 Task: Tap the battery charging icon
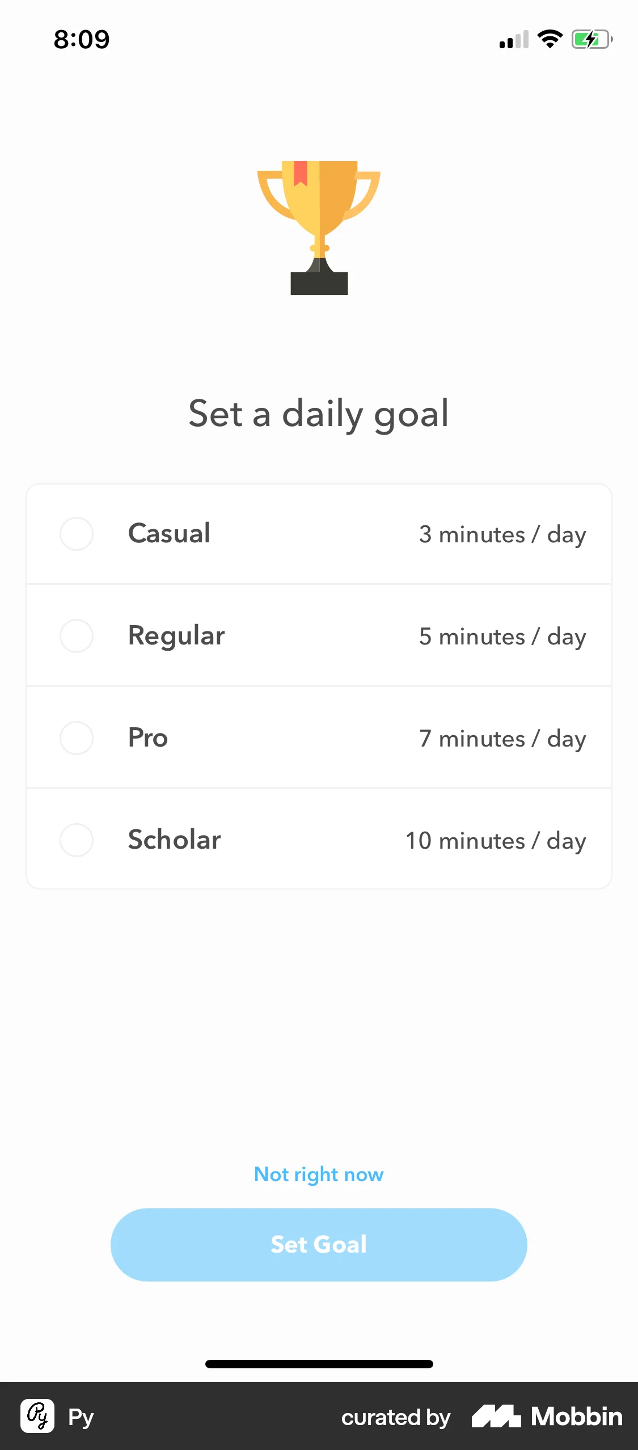pos(591,39)
